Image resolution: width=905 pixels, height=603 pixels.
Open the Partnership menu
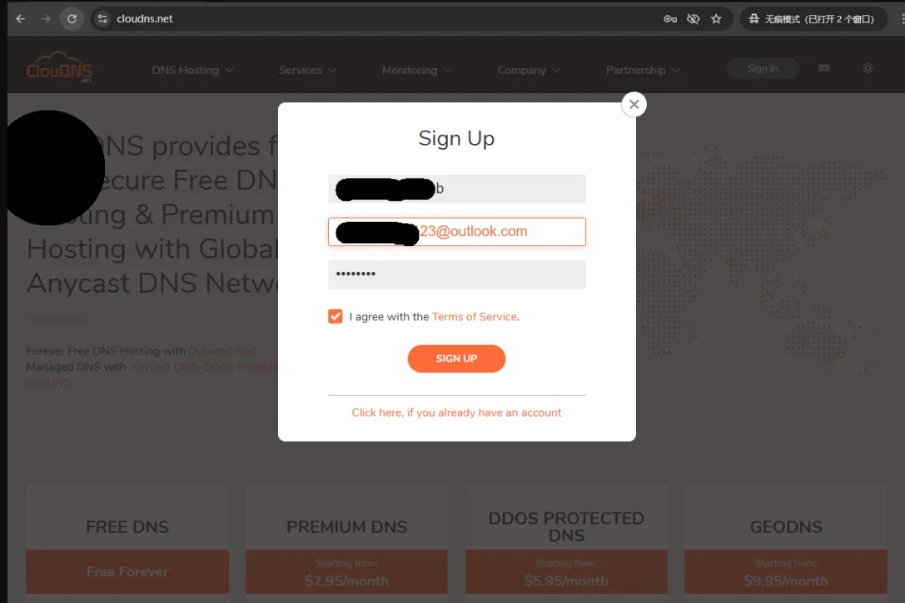[643, 71]
